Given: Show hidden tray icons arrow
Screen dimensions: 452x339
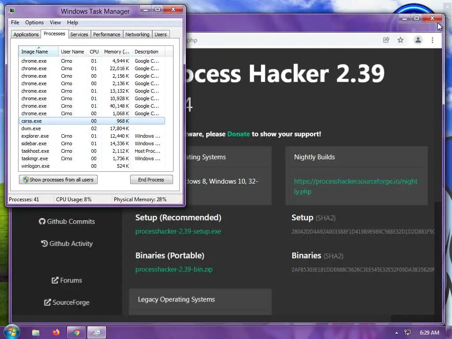Looking at the screenshot, I should (397, 333).
